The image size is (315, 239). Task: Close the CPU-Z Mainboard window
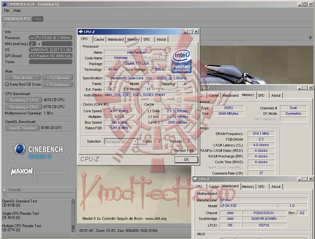311,179
